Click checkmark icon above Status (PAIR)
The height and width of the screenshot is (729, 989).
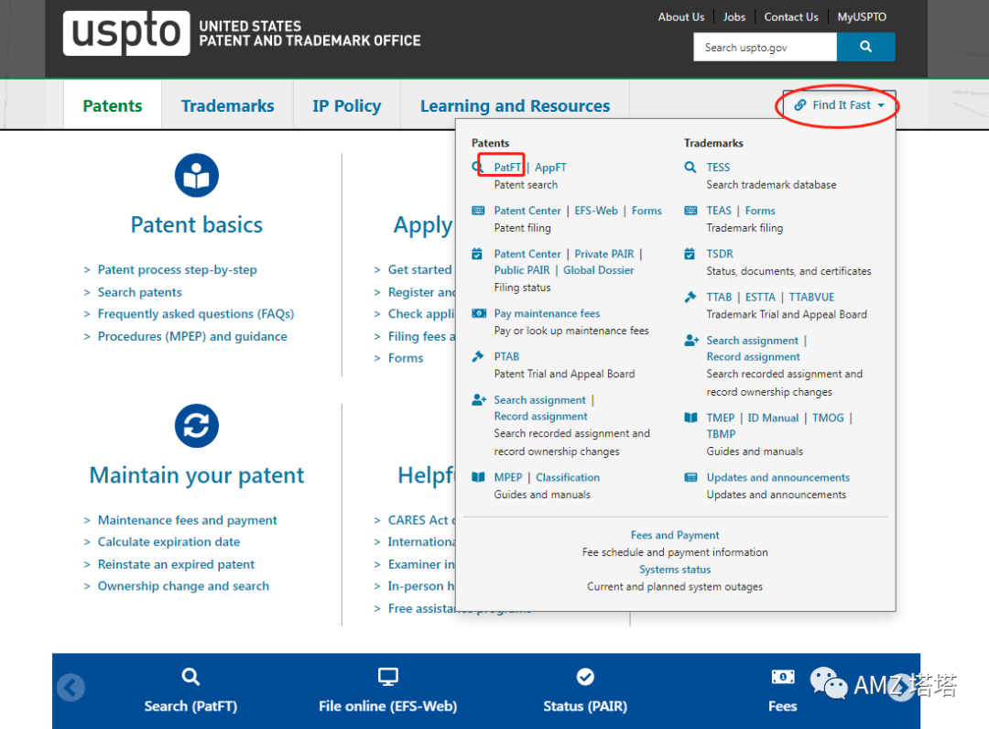585,677
